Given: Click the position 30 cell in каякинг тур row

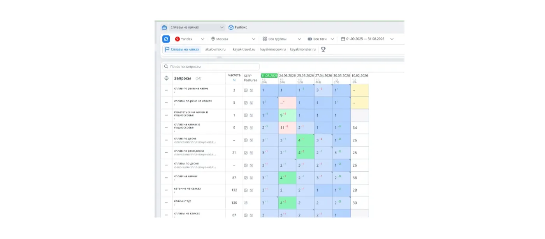Looking at the screenshot, I should pyautogui.click(x=360, y=203).
